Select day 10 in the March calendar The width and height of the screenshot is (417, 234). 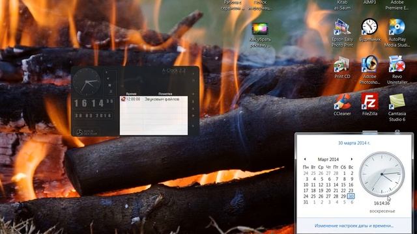(x=306, y=185)
